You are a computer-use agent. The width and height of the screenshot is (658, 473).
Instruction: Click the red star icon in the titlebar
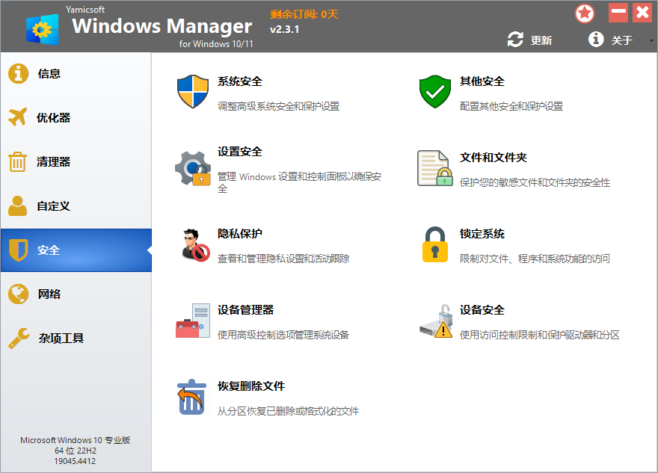pos(585,13)
